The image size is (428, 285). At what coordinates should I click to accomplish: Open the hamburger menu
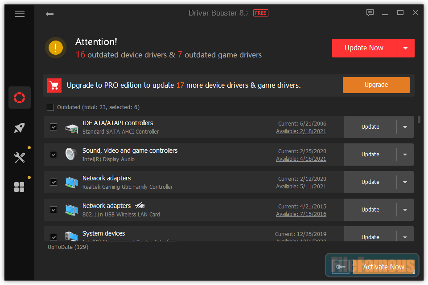coord(20,14)
